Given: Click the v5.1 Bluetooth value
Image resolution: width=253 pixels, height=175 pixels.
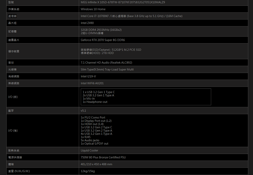Looking at the screenshot, I should pyautogui.click(x=84, y=111).
